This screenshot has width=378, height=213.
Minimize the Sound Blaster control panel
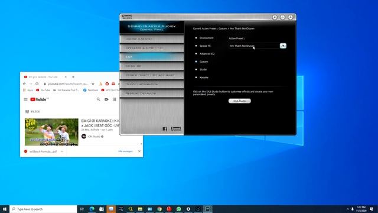tap(282, 17)
